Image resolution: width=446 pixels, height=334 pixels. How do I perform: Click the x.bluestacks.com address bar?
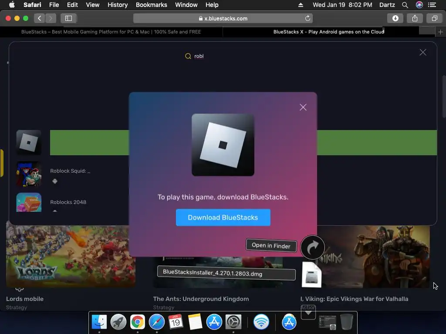coord(223,18)
